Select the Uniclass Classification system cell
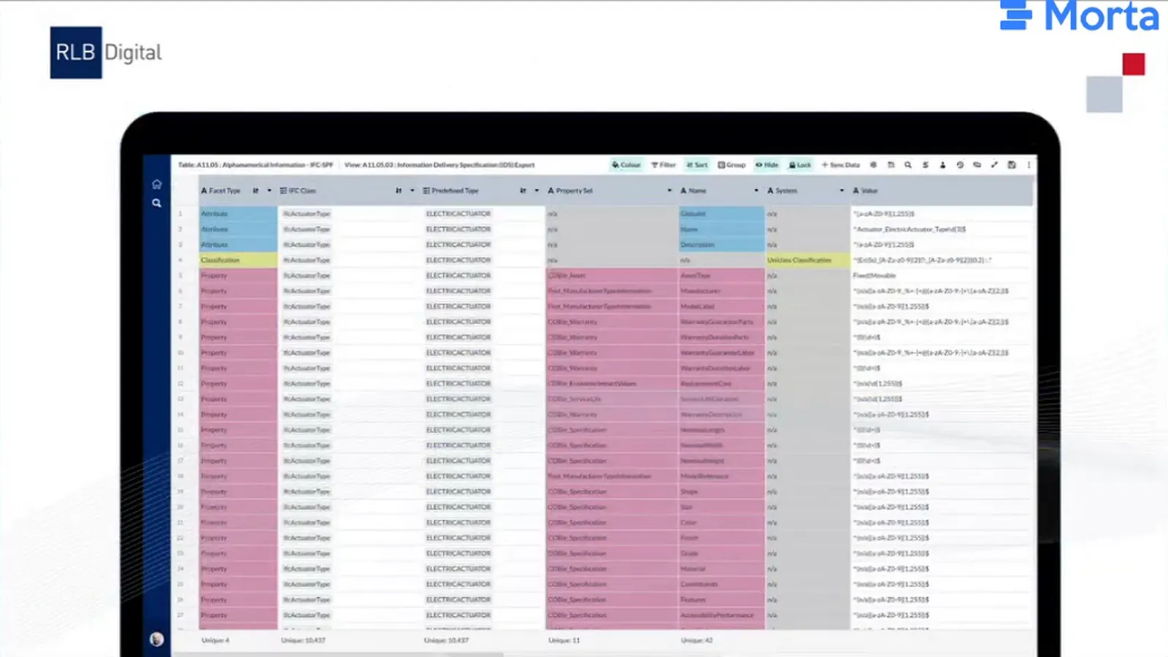1168x657 pixels. (807, 260)
